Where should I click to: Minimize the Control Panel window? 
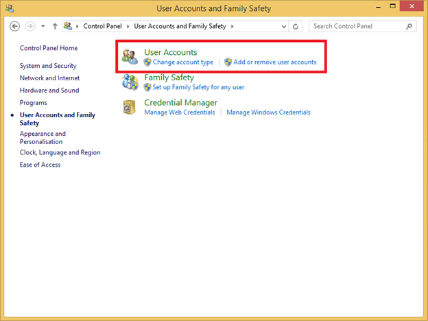[x=379, y=7]
